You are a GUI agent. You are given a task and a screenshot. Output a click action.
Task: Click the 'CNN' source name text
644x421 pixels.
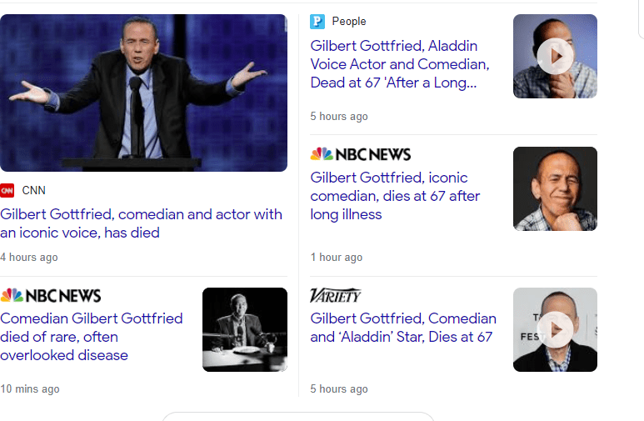point(34,190)
